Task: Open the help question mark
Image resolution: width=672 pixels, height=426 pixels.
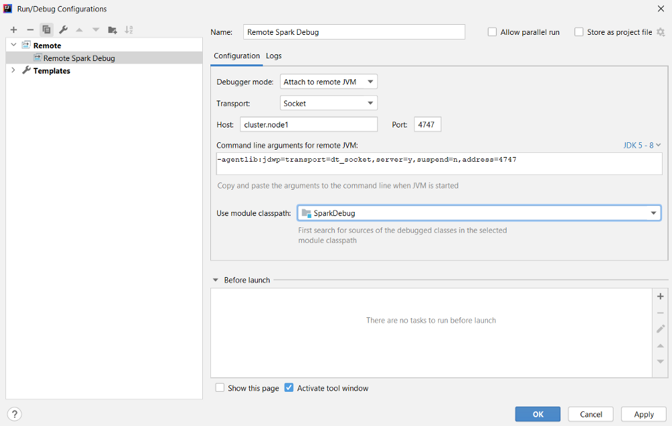Action: tap(14, 414)
